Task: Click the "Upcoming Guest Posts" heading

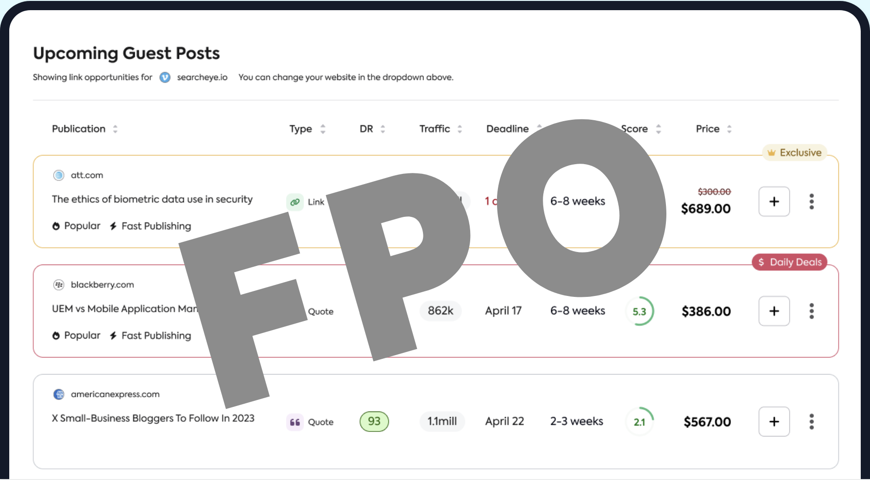Action: click(126, 54)
